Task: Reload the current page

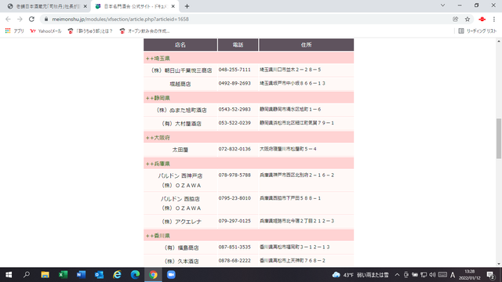Action: (31, 19)
